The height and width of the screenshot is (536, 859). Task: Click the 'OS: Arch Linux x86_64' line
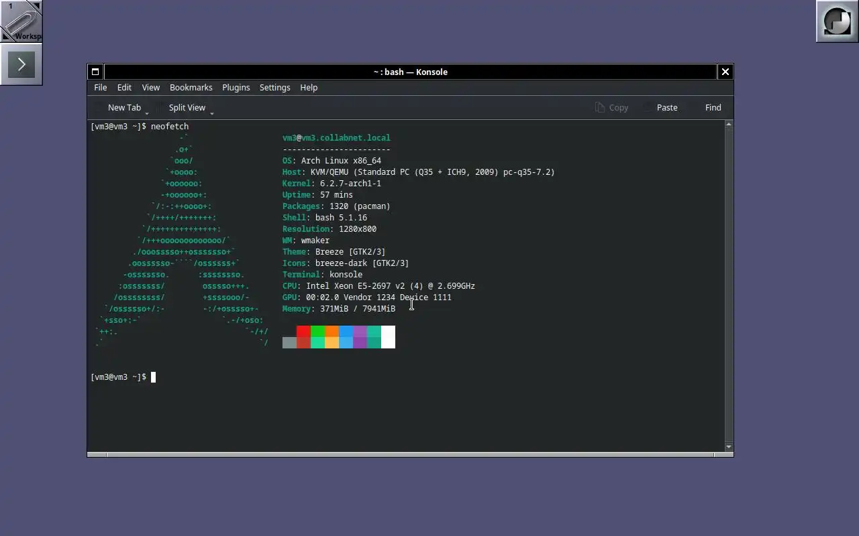(332, 161)
